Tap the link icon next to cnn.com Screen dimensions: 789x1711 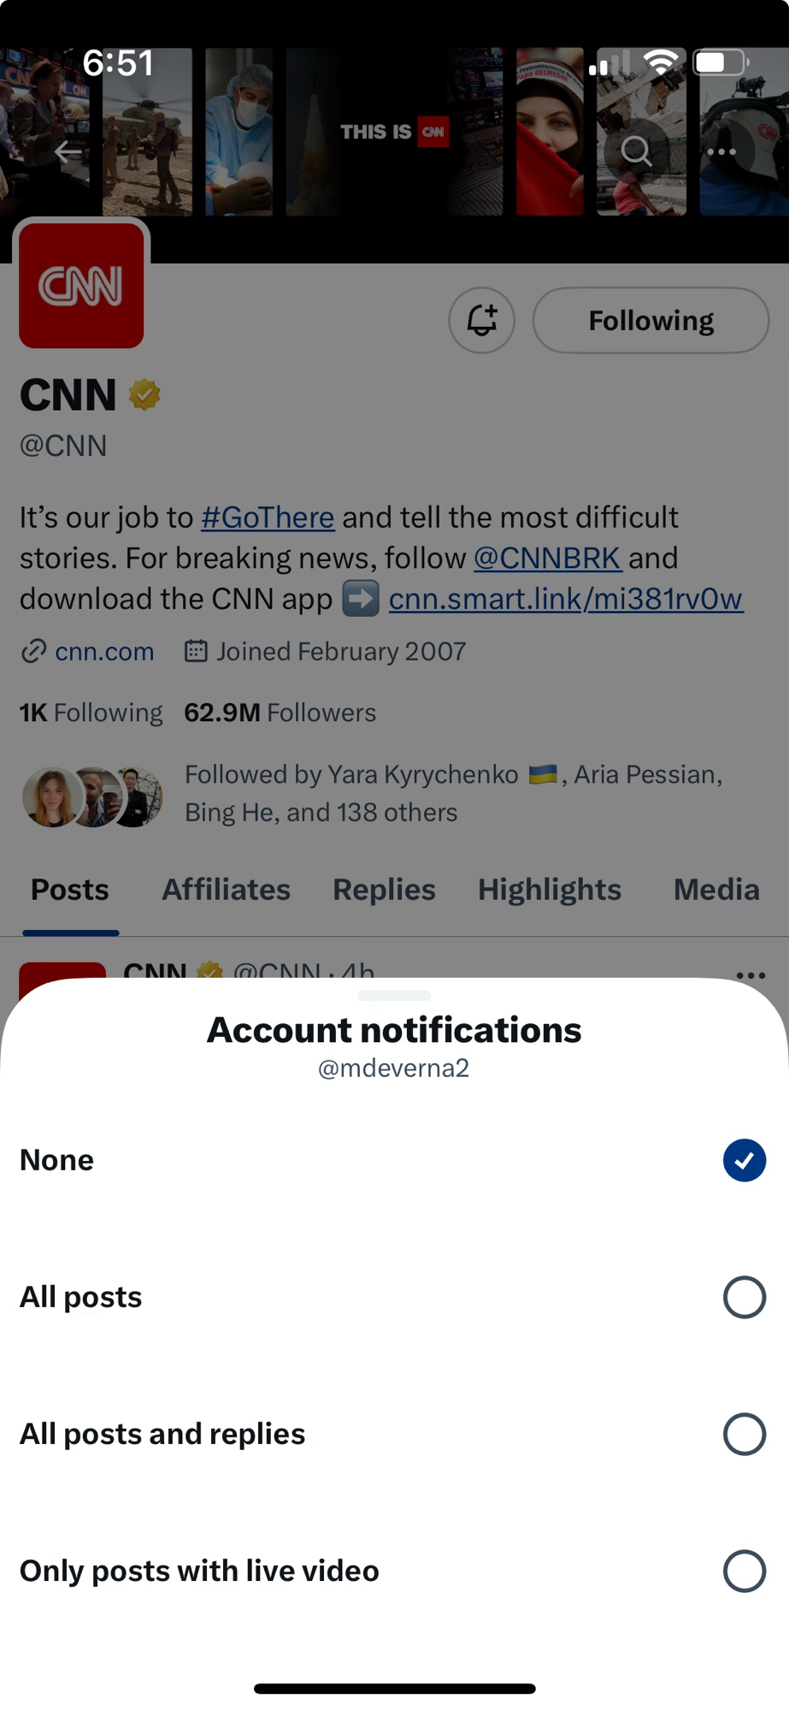pos(33,652)
